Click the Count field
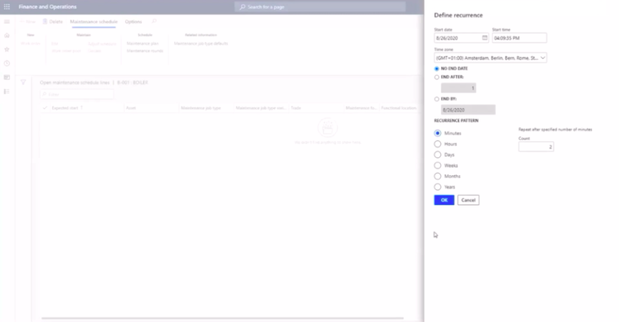This screenshot has height=322, width=619. 536,147
